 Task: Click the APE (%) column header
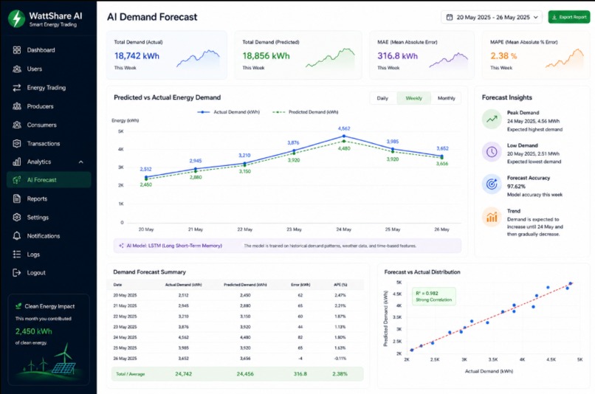340,285
